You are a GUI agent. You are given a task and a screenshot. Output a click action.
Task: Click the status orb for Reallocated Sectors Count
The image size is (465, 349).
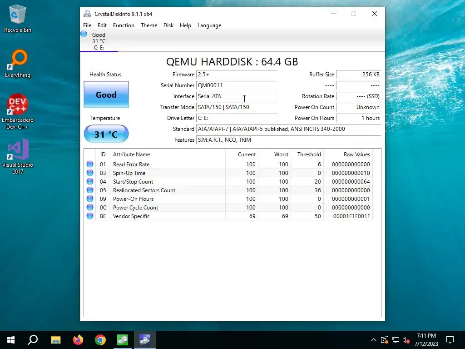click(90, 190)
